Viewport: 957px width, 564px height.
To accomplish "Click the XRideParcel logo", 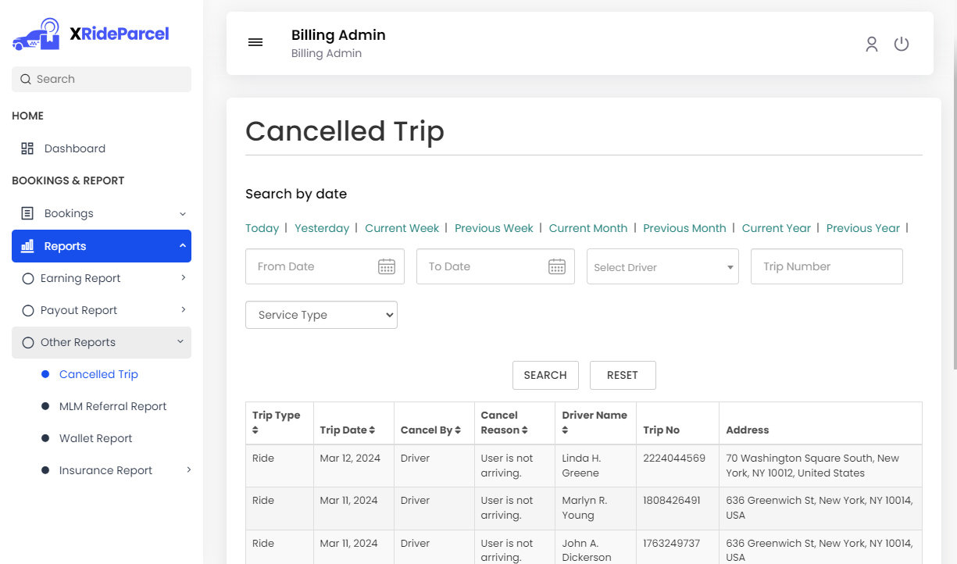I will 91,34.
